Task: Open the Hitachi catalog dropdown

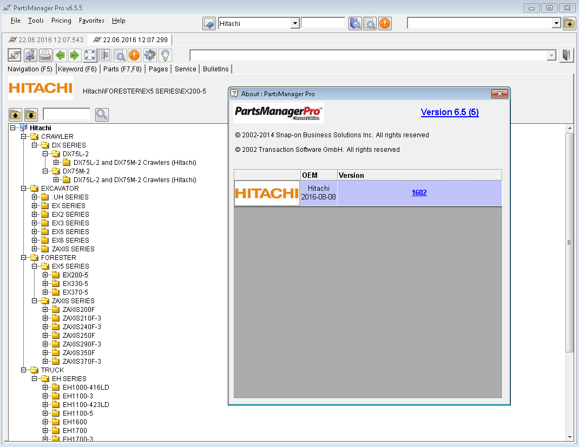Action: click(x=295, y=23)
